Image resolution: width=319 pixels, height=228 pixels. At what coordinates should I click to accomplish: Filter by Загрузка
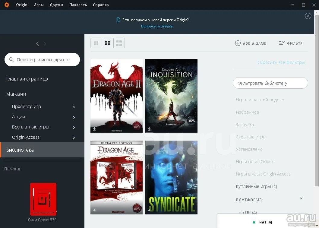(245, 125)
